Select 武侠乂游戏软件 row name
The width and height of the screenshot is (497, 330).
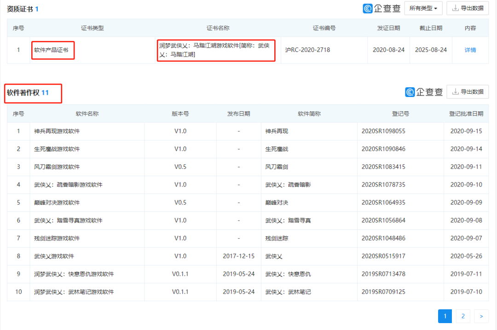pyautogui.click(x=54, y=256)
